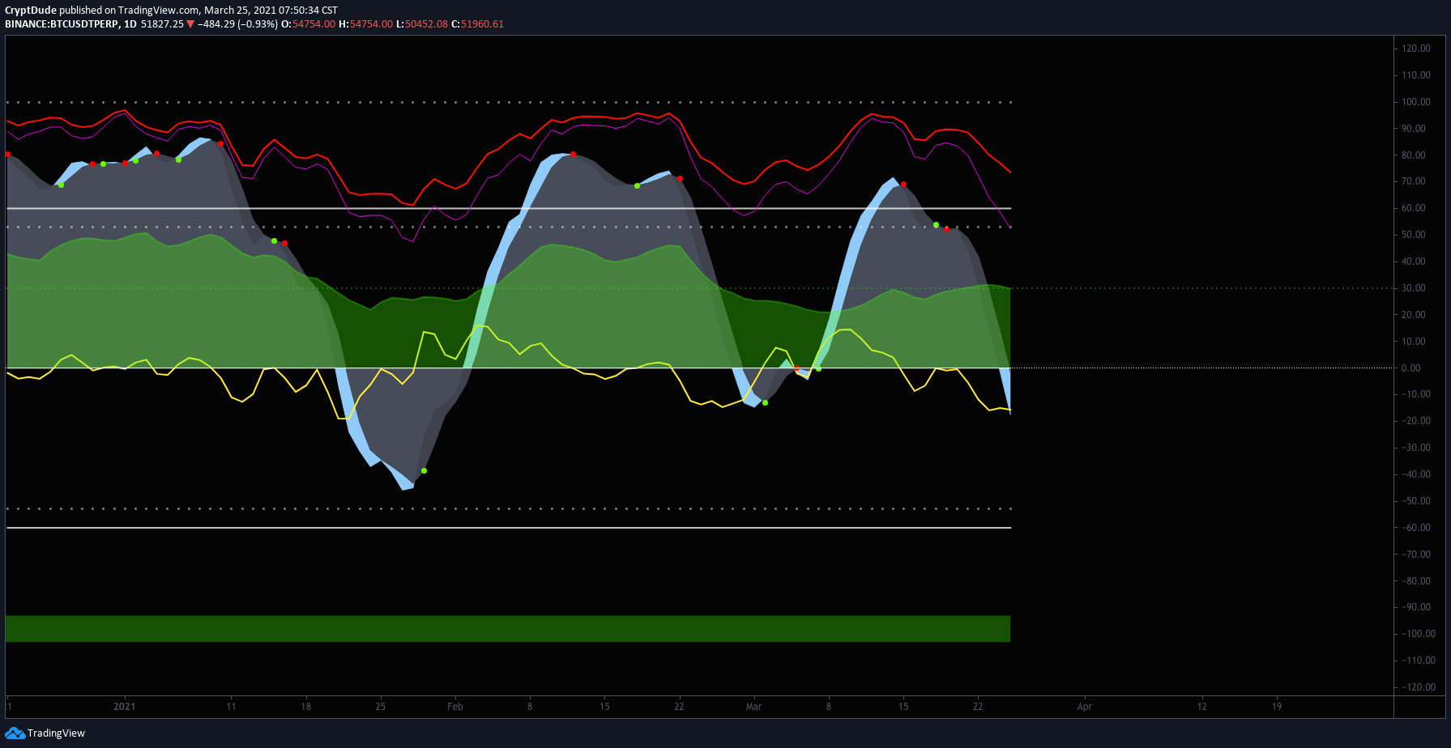This screenshot has height=748, width=1451.
Task: Click the −120.00 label on price axis
Action: coord(1419,687)
